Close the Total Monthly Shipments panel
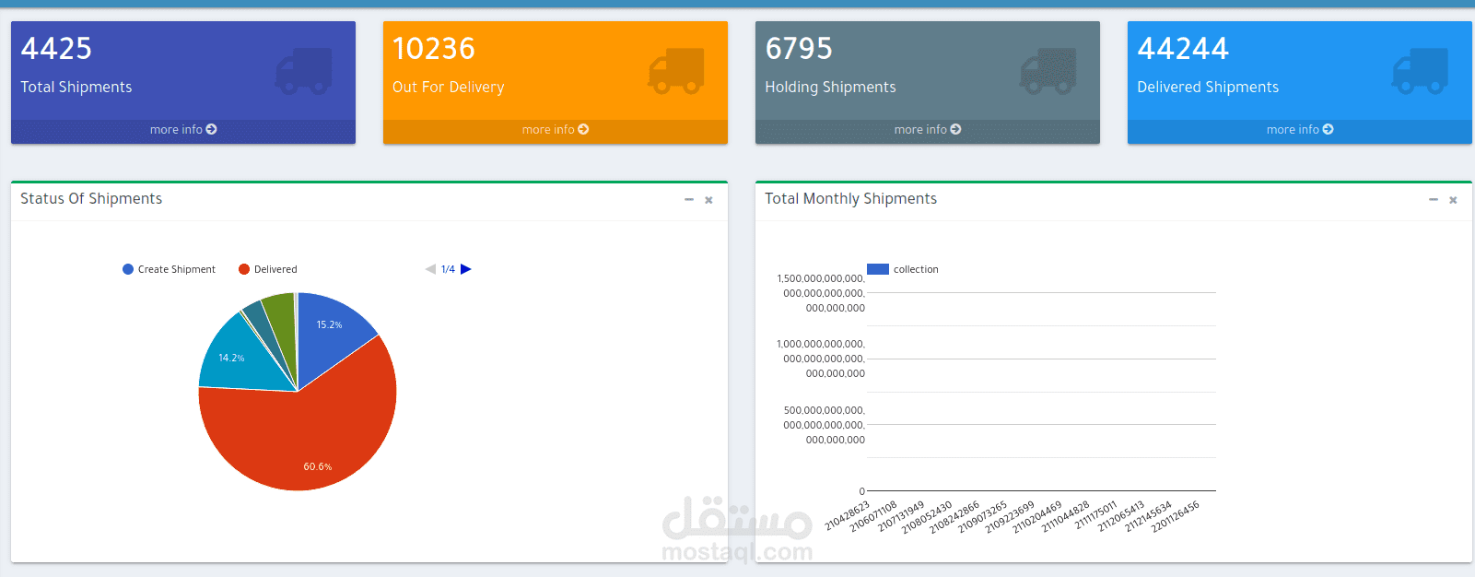The width and height of the screenshot is (1475, 577). (1453, 200)
